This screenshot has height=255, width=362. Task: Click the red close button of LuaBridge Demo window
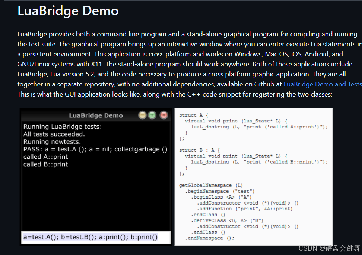tap(164, 115)
